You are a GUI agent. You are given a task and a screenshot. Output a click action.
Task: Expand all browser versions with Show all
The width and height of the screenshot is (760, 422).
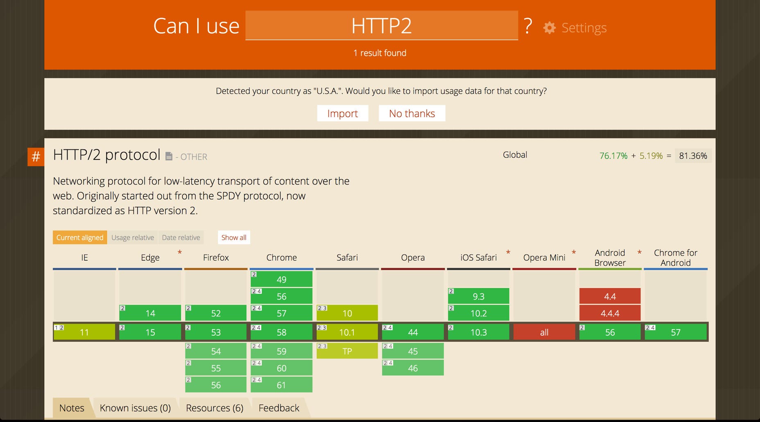(x=233, y=237)
